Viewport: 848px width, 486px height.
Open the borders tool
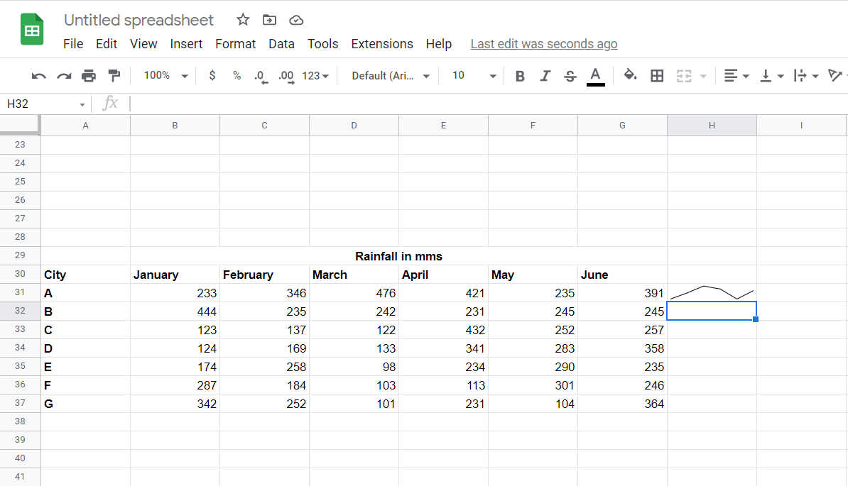pyautogui.click(x=657, y=76)
